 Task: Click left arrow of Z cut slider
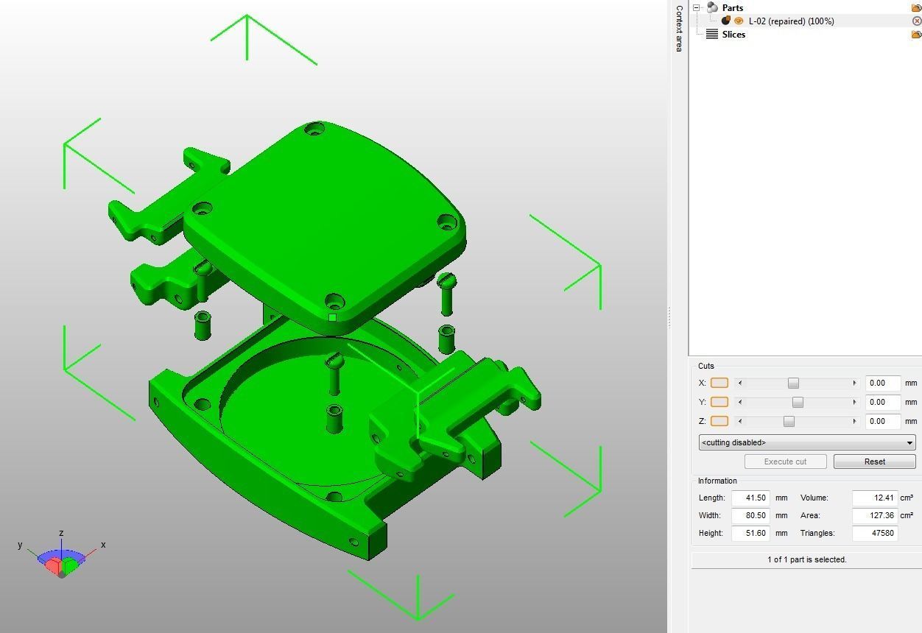pos(740,421)
